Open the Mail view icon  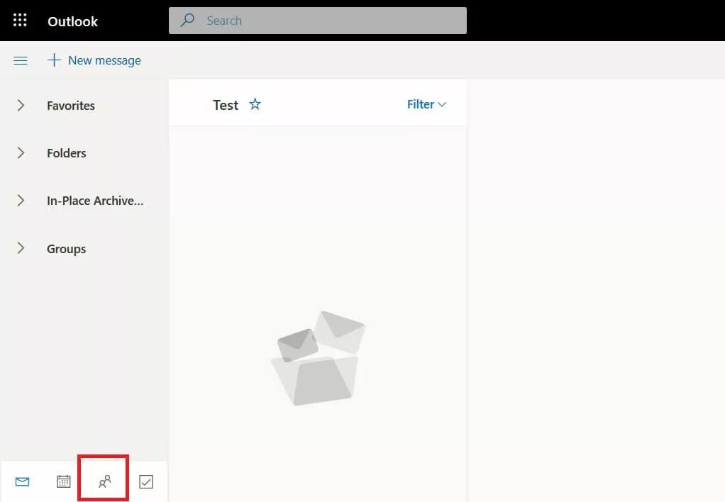(x=22, y=481)
